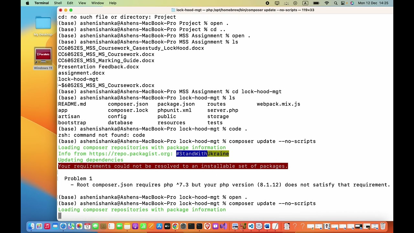
Task: Launch FaceTime from the Dock
Action: (119, 226)
